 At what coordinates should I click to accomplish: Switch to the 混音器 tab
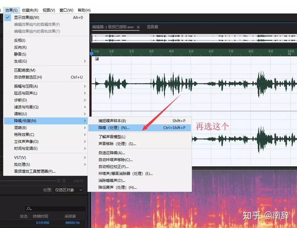[152, 27]
